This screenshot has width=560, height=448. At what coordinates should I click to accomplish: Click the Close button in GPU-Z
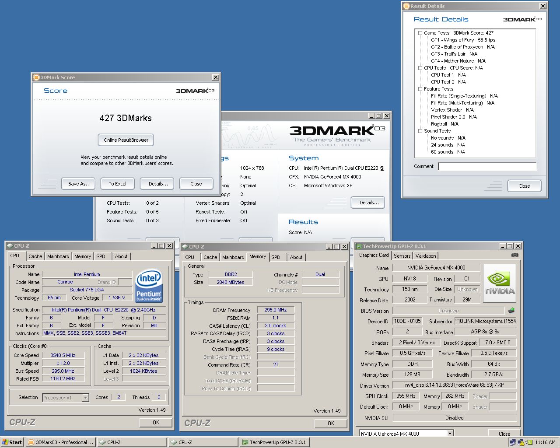coord(504,434)
